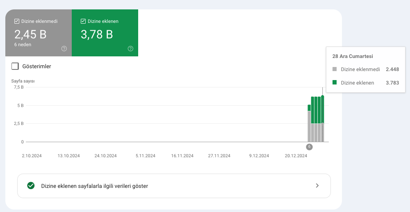Click the 20.12.2024 axis date label
The width and height of the screenshot is (410, 212).
click(x=296, y=156)
